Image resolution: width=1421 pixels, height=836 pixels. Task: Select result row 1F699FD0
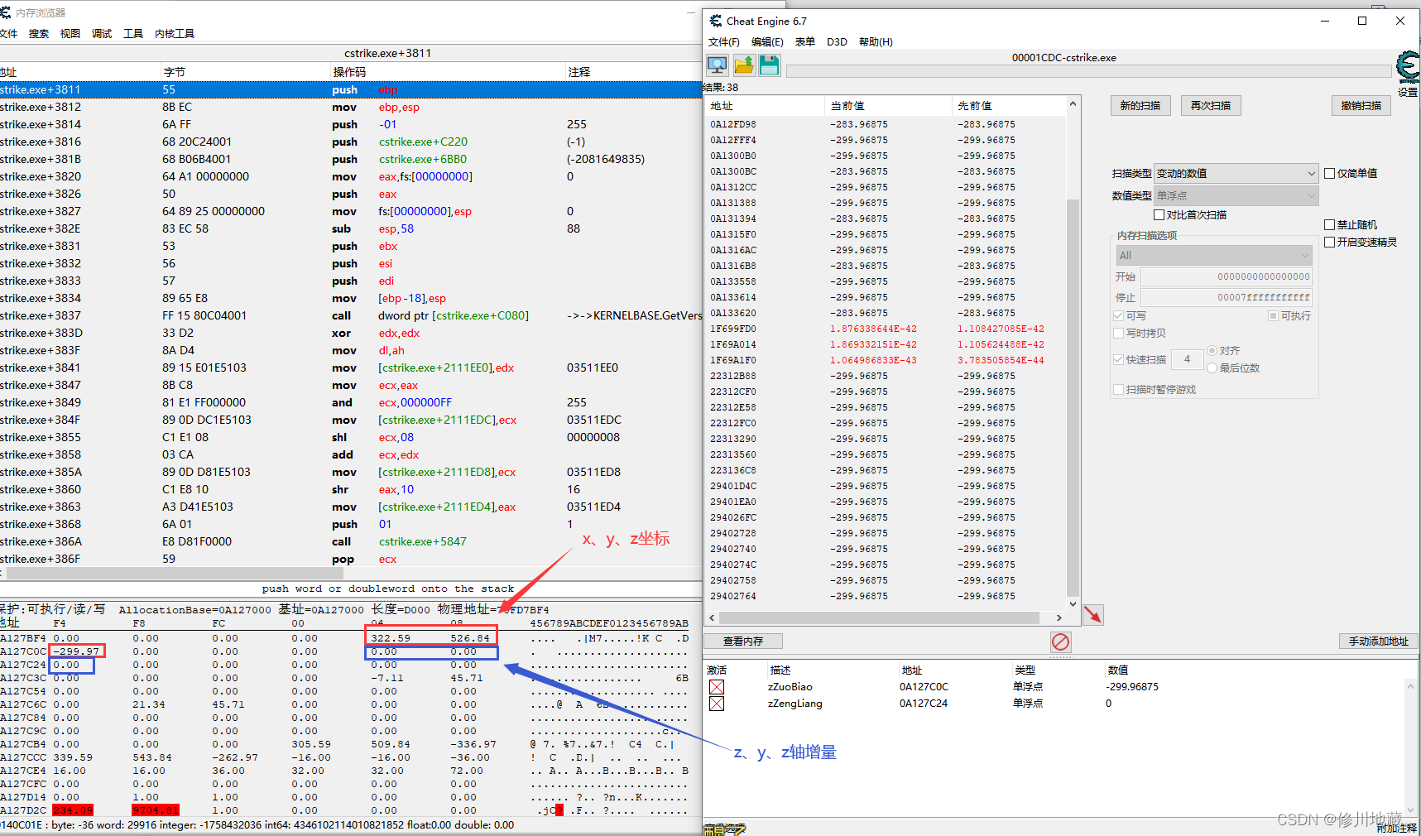coord(886,329)
